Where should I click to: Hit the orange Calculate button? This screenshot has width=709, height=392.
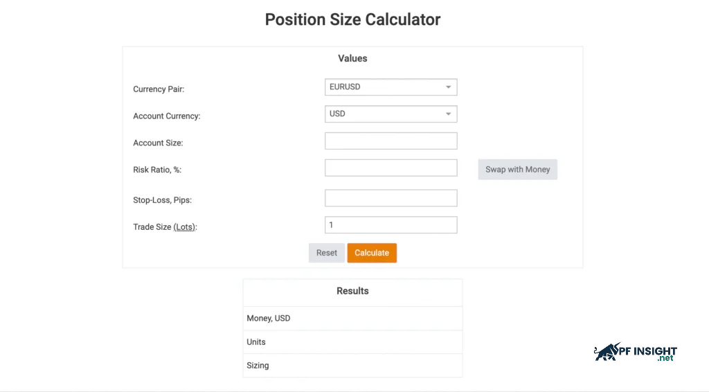372,253
